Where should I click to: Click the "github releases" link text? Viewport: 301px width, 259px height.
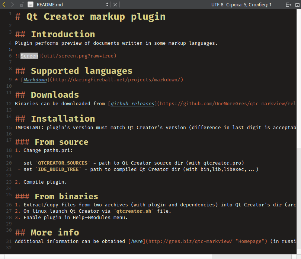pos(132,104)
